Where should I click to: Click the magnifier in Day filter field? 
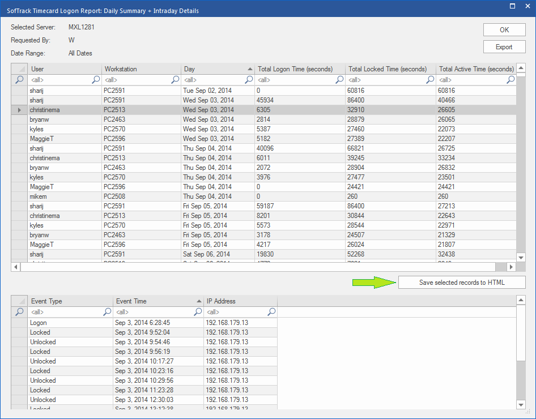tap(249, 80)
